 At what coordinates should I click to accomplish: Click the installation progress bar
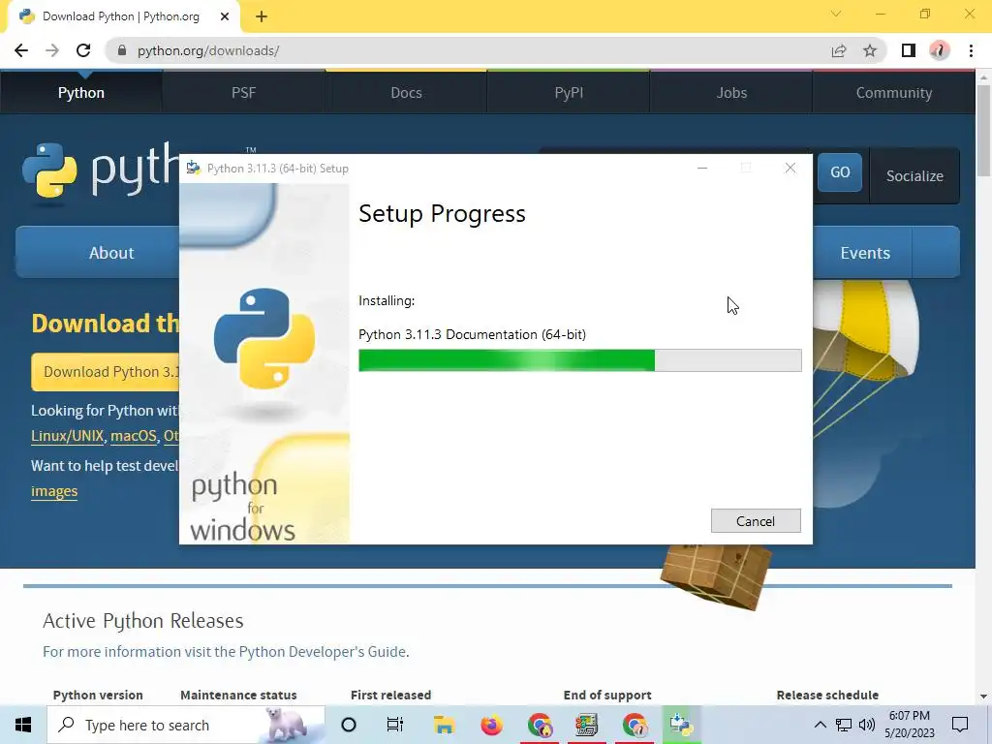pyautogui.click(x=579, y=360)
